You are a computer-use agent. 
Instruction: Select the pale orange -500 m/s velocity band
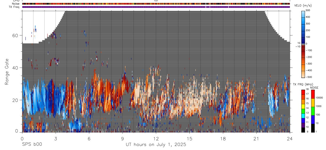pyautogui.click(x=303, y=75)
